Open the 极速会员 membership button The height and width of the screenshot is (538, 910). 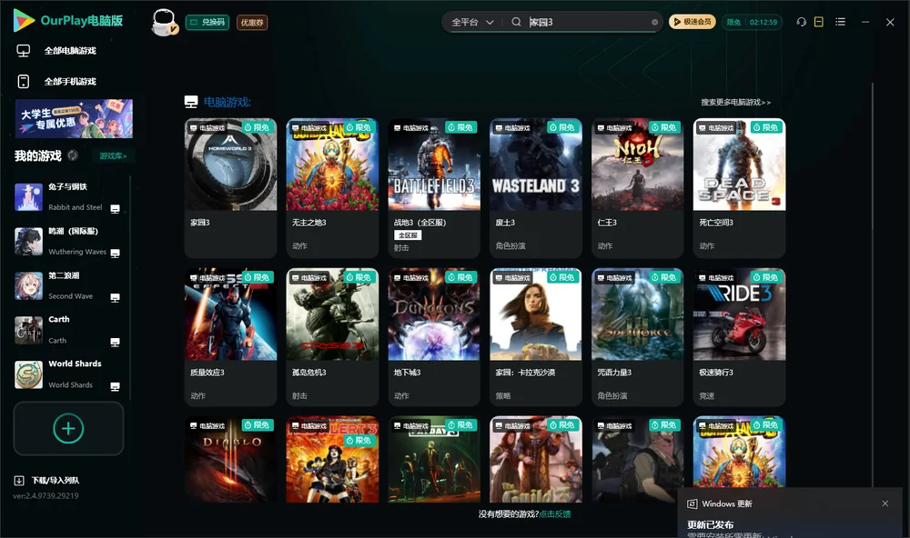click(x=693, y=22)
